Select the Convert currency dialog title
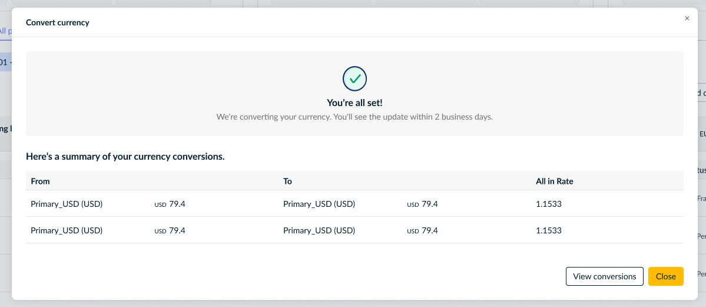Image resolution: width=706 pixels, height=307 pixels. (x=58, y=22)
